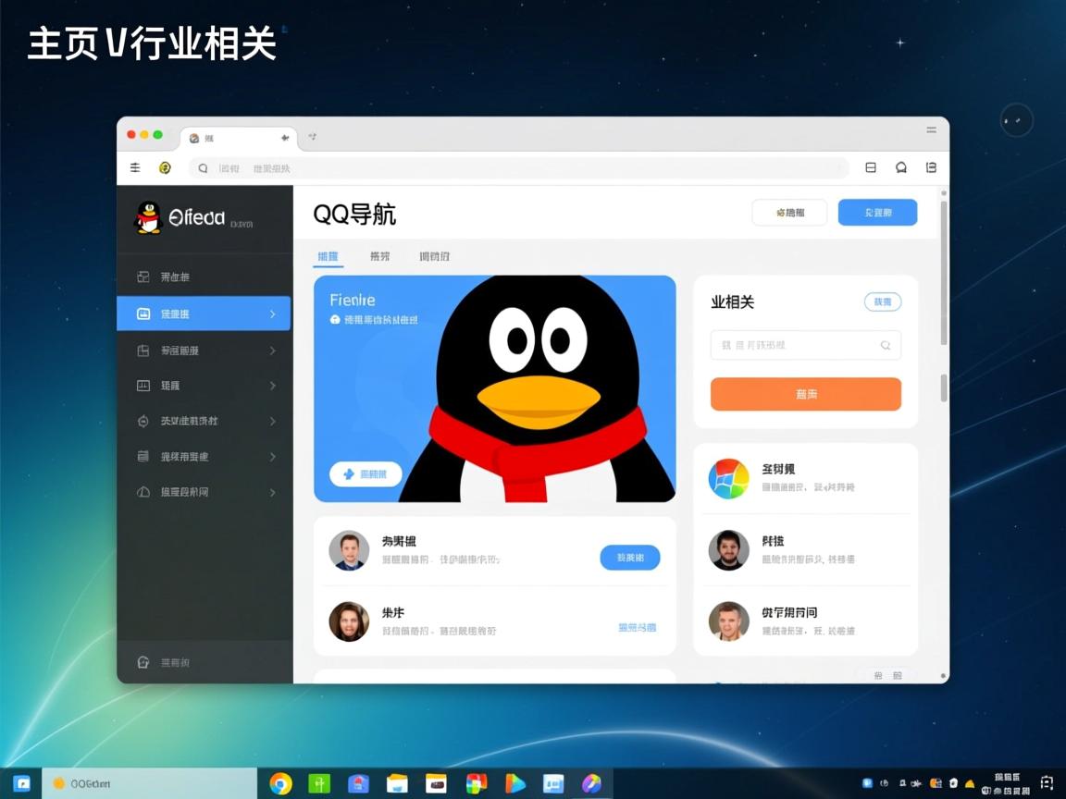Viewport: 1066px width, 799px height.
Task: Switch to the third tab under QQ导航
Action: click(x=434, y=256)
